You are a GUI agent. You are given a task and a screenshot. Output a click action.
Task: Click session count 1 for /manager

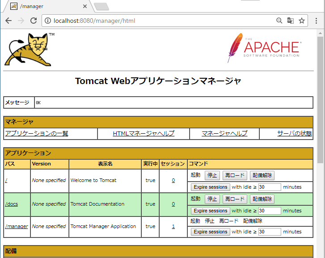173,226
